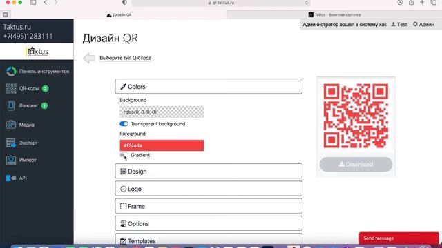Click the green badge on QR-коды
This screenshot has width=442, height=248.
[45, 89]
